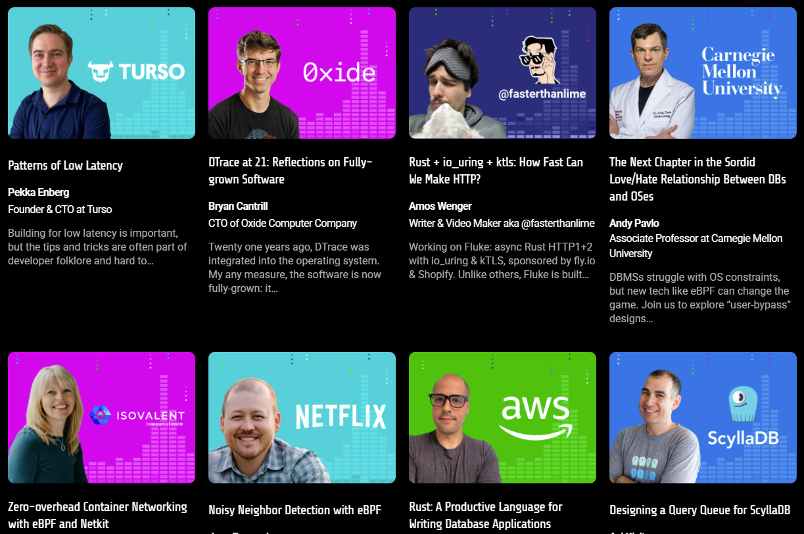Click Associate Professor at Carnegie Mellon text

point(696,246)
